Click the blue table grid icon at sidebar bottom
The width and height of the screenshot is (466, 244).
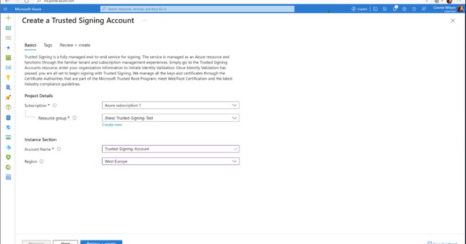click(8, 177)
